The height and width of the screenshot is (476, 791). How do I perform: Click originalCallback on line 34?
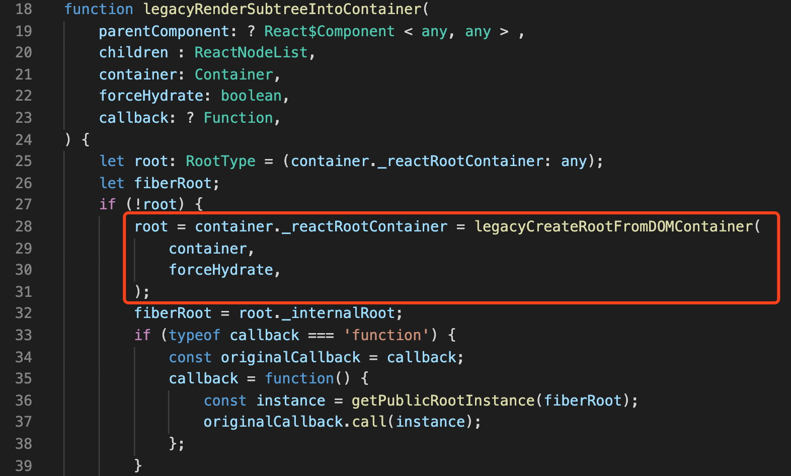(290, 357)
